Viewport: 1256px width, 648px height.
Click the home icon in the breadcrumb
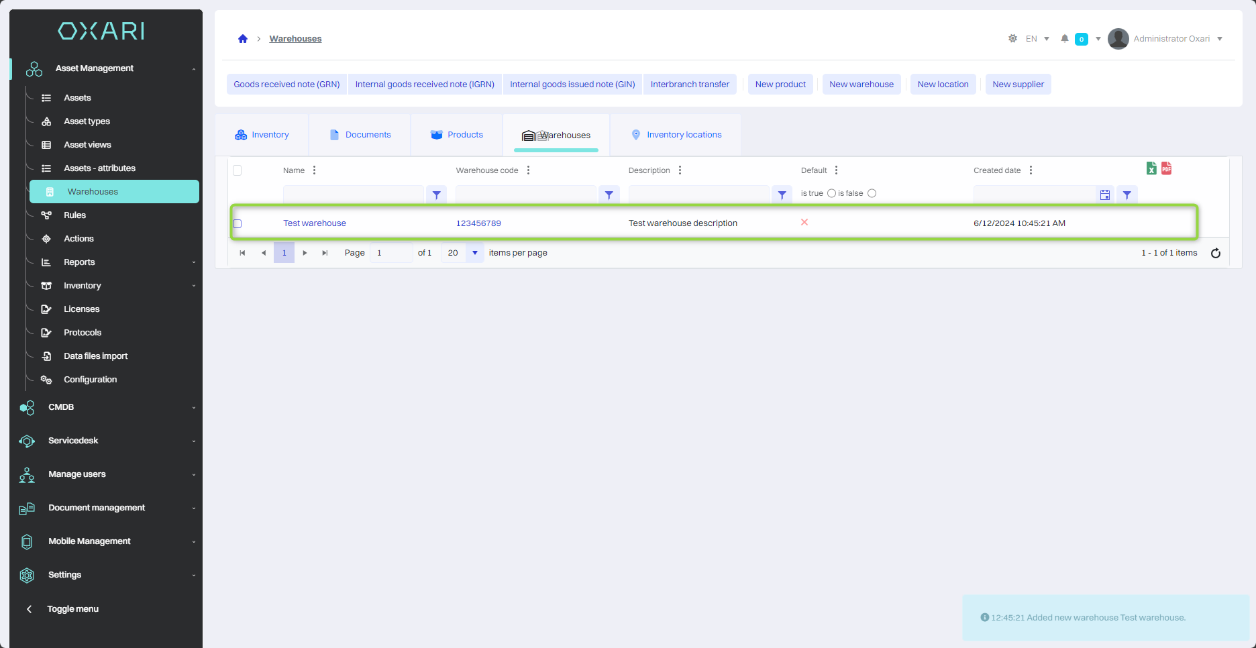[243, 39]
